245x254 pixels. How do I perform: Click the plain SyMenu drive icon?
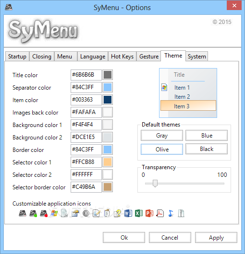[x=23, y=213]
